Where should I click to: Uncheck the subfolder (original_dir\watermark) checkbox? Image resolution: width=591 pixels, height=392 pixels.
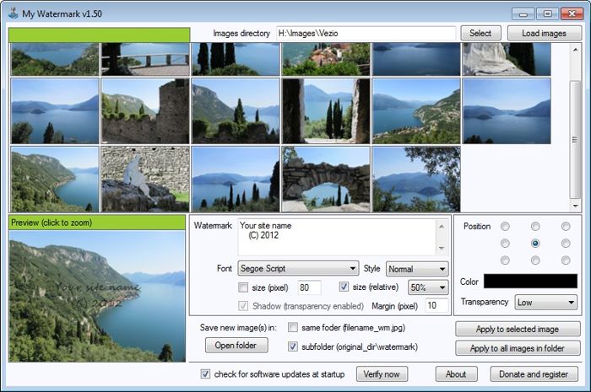(x=293, y=346)
